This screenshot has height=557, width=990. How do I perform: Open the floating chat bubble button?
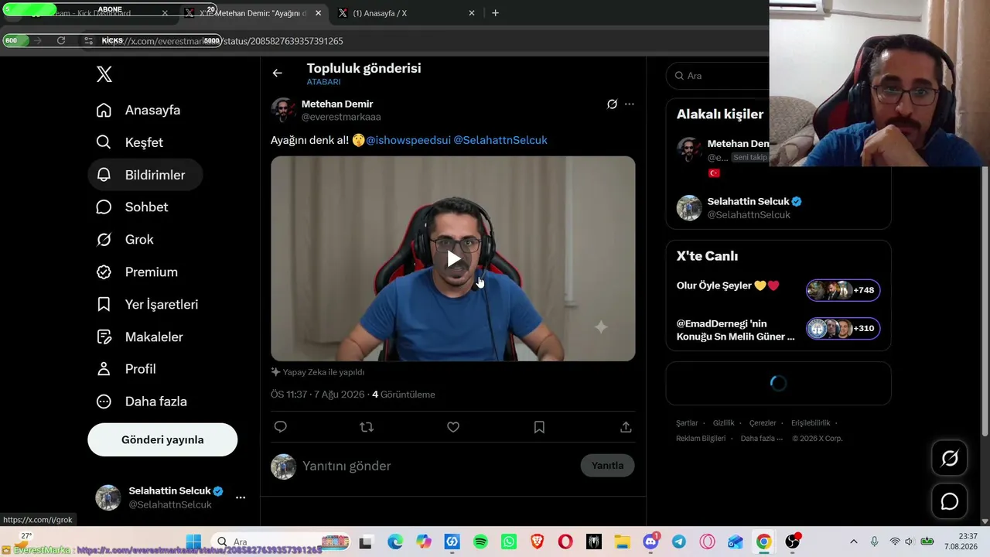click(950, 502)
